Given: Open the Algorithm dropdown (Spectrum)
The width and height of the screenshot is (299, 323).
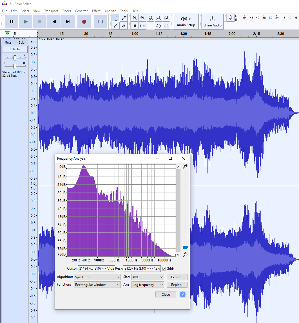Looking at the screenshot, I should pyautogui.click(x=97, y=277).
